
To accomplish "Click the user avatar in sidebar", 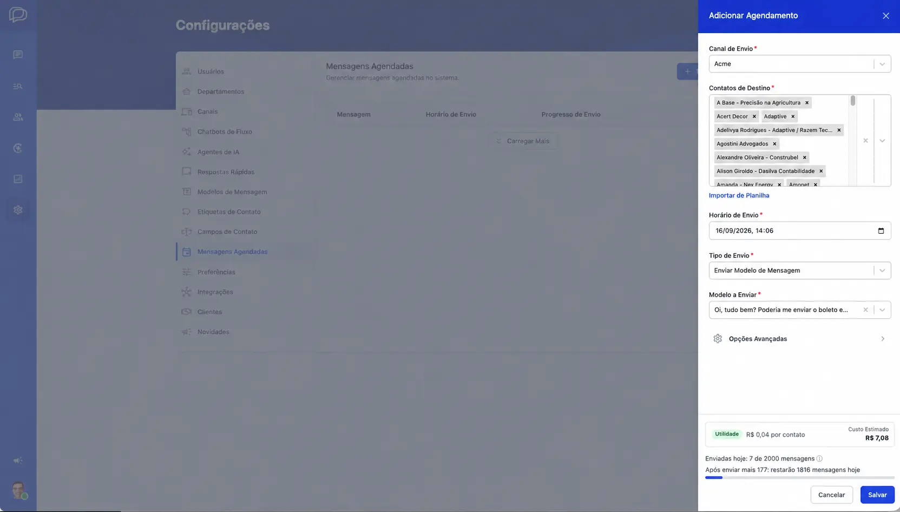I will click(x=19, y=490).
